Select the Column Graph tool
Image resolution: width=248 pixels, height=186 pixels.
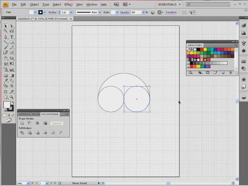point(12,70)
